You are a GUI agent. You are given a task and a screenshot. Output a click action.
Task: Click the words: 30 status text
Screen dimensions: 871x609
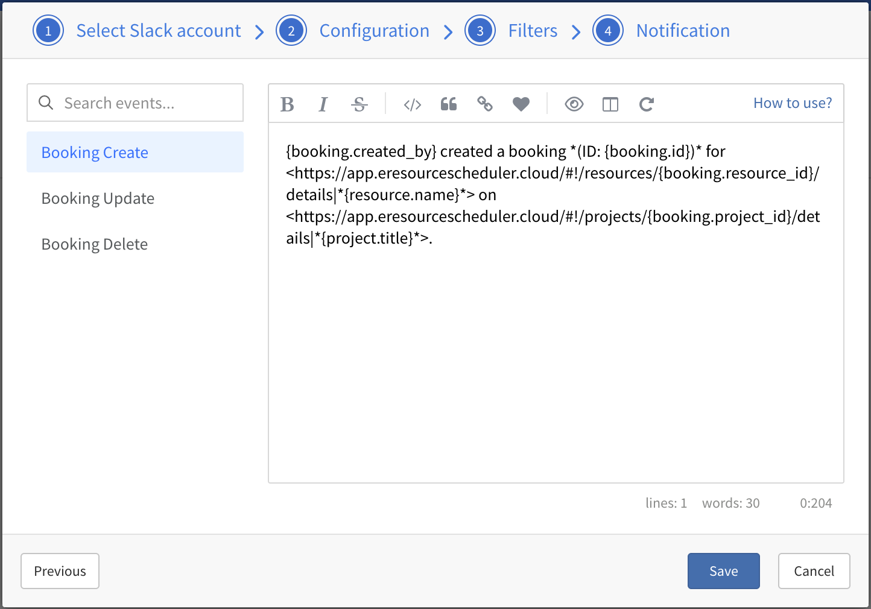click(x=731, y=503)
